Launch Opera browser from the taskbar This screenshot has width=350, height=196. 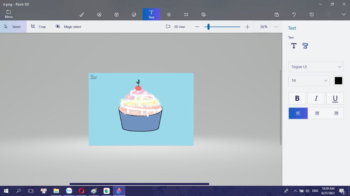[x=81, y=191]
